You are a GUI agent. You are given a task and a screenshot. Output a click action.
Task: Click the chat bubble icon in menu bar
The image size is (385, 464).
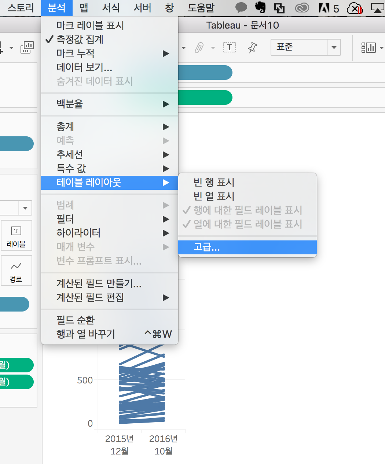[241, 8]
